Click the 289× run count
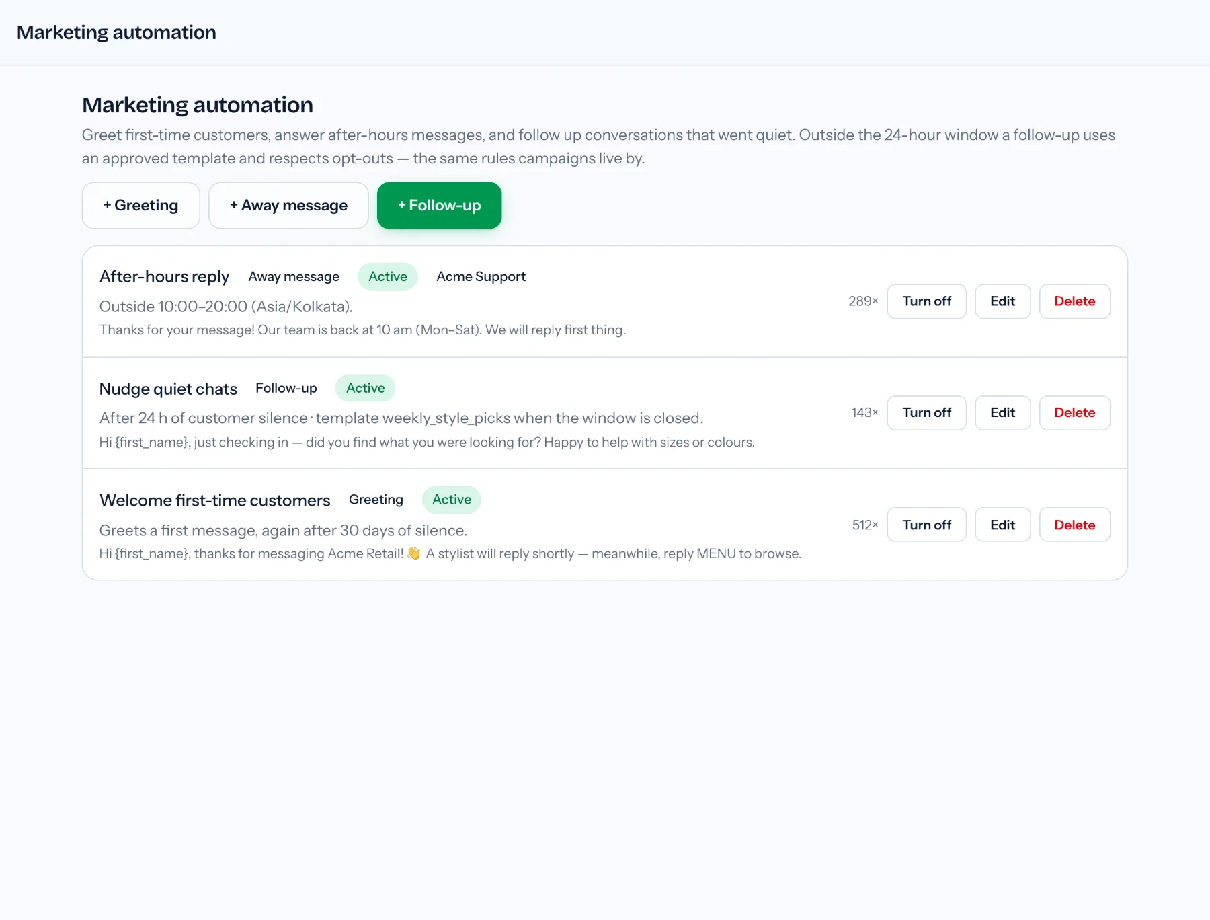1210x920 pixels. click(863, 301)
